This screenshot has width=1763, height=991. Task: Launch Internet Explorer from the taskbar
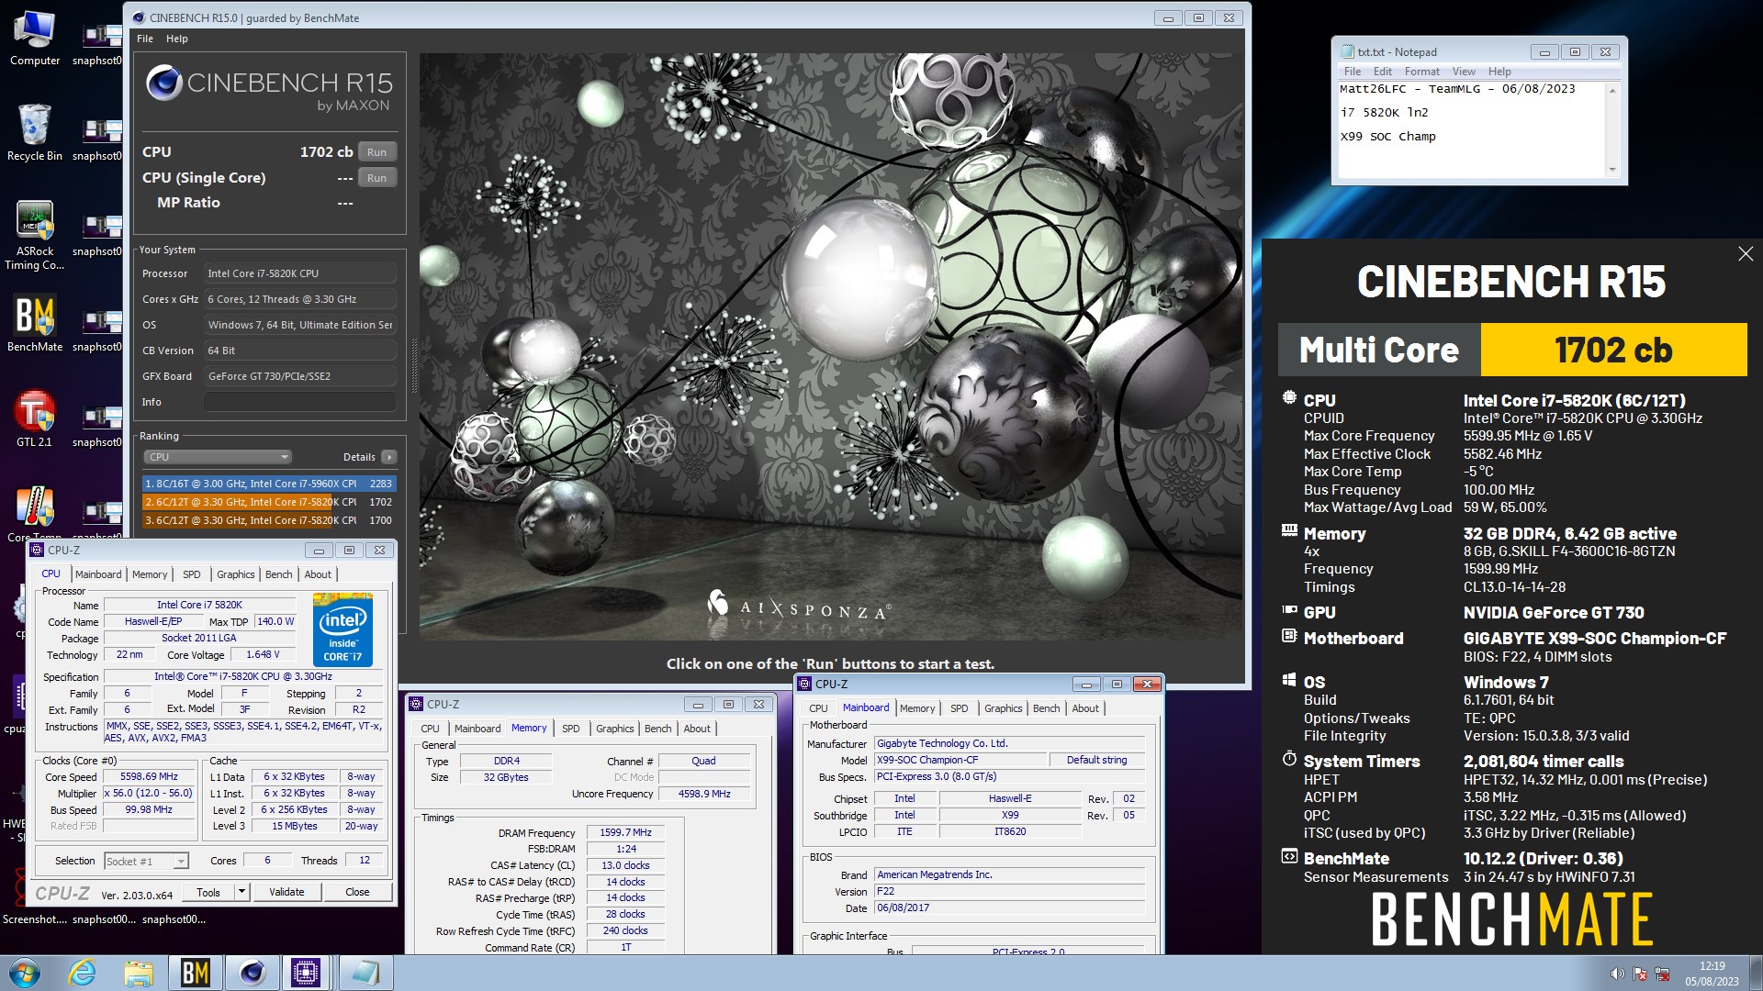82,973
